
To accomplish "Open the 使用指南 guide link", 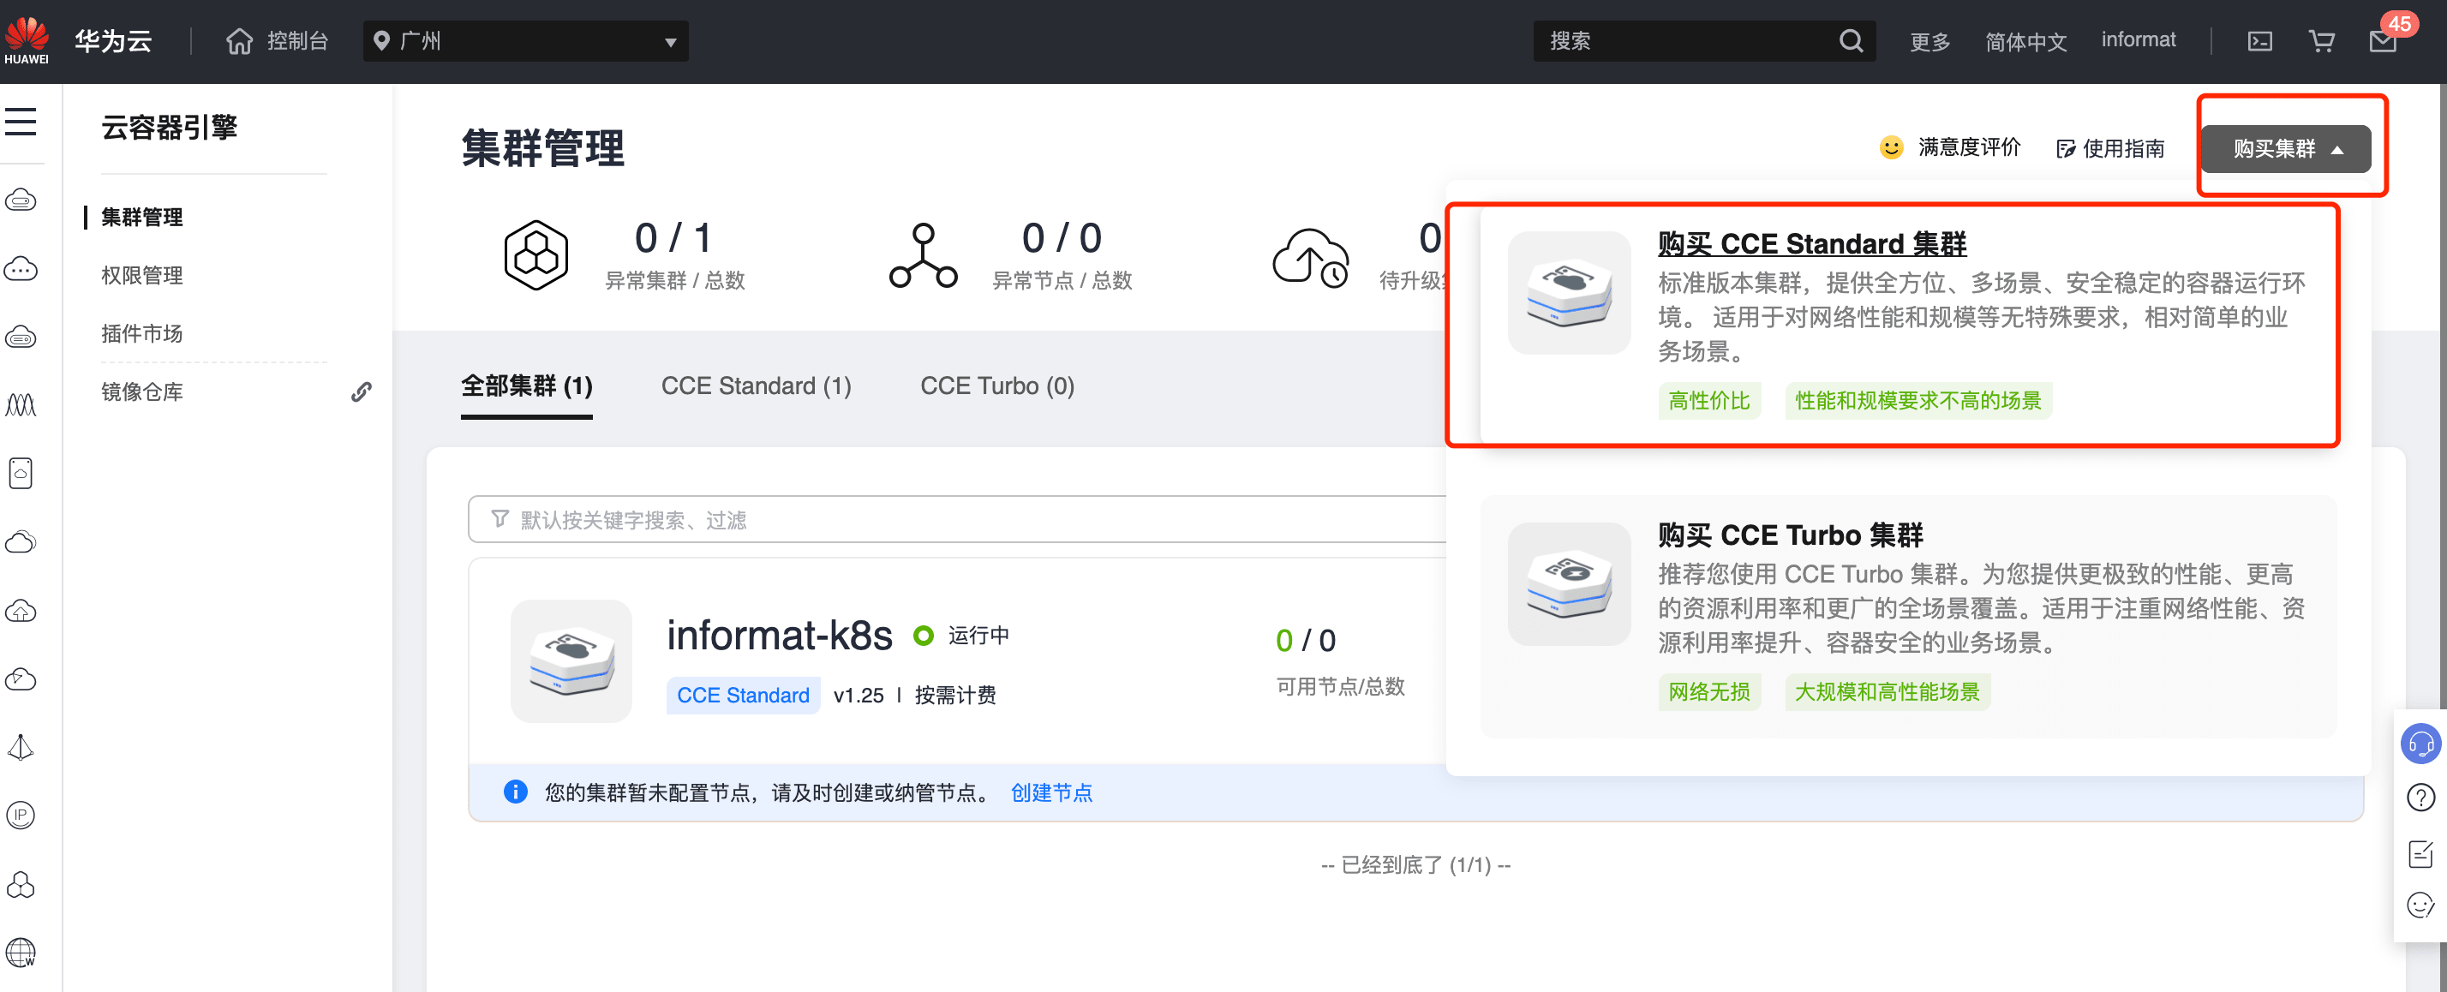I will (2109, 148).
